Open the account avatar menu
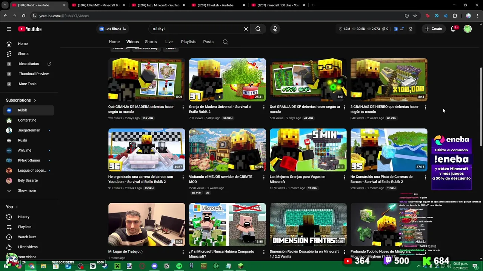 tap(468, 29)
